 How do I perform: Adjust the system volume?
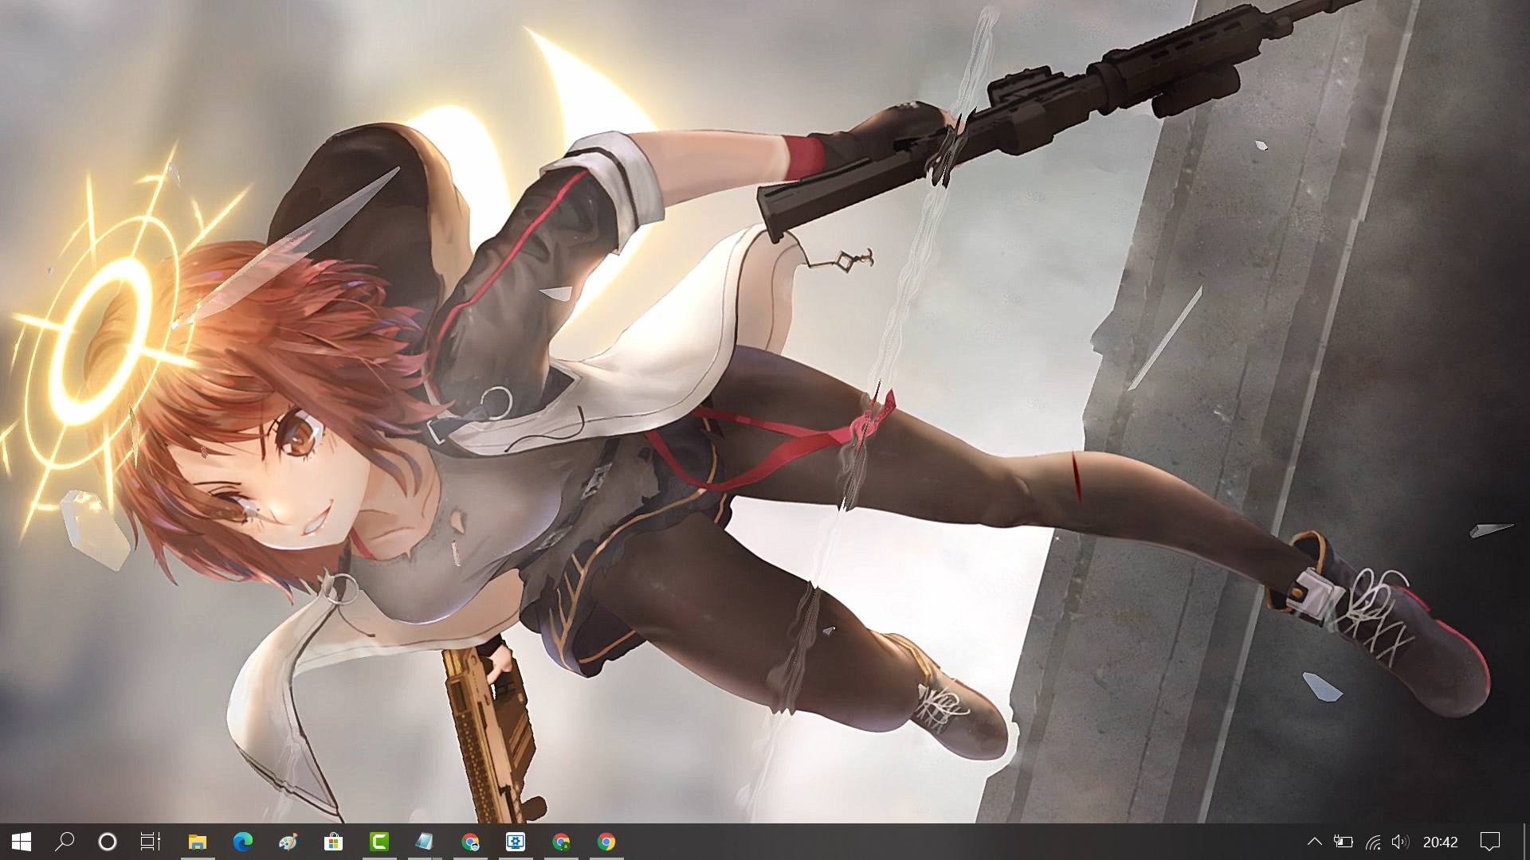point(1401,842)
